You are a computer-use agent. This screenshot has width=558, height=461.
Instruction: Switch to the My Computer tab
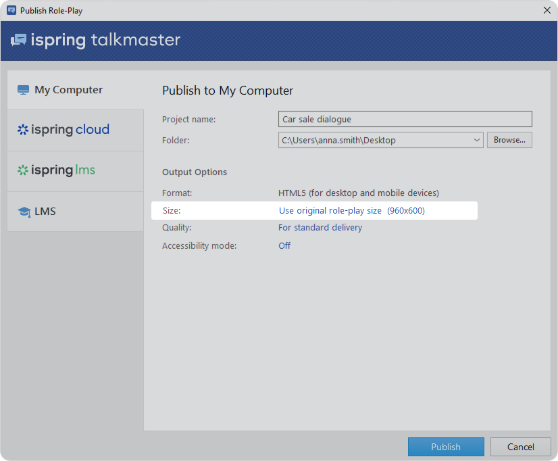click(69, 90)
